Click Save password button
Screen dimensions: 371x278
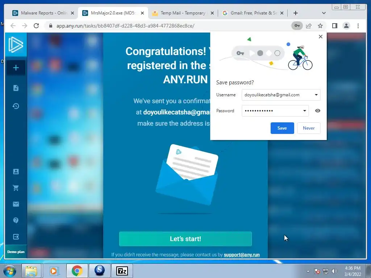(282, 128)
